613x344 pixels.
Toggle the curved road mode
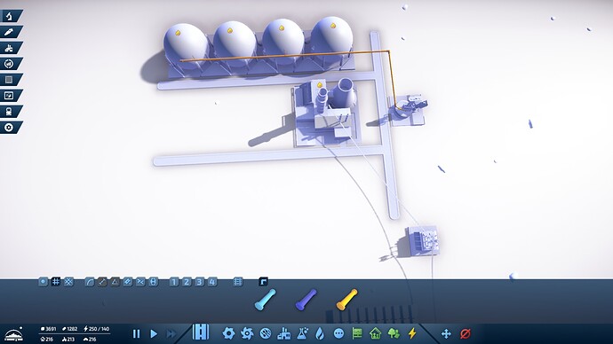90,282
